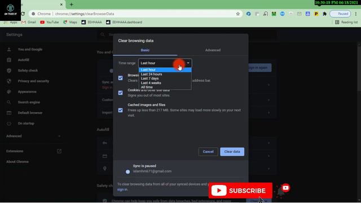Viewport: 361px width, 203px height.
Task: Open EEHHAAA bookmark
Action: pos(91,23)
